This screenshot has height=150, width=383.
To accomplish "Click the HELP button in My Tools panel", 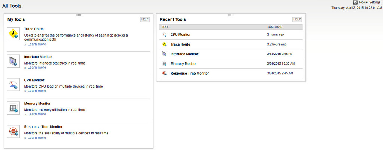I will [145, 19].
